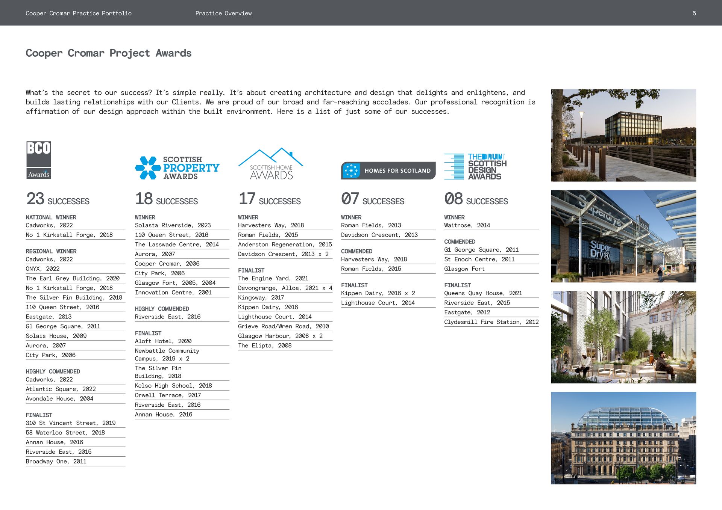Select 'Grieve Road/Wren Road, 2010' entry

tap(284, 327)
